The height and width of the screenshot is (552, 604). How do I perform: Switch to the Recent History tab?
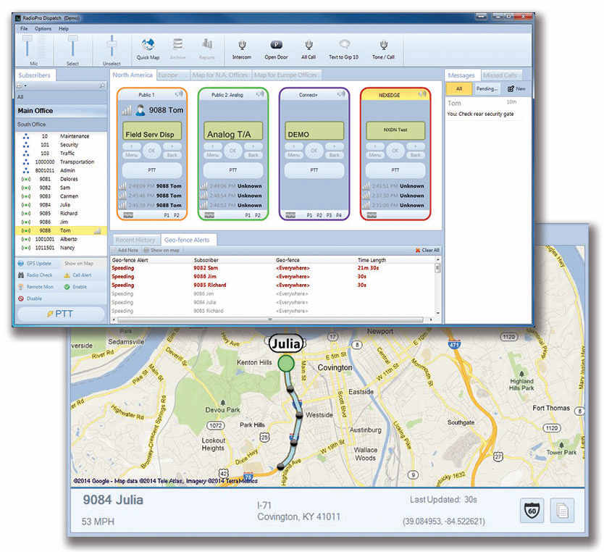[135, 240]
